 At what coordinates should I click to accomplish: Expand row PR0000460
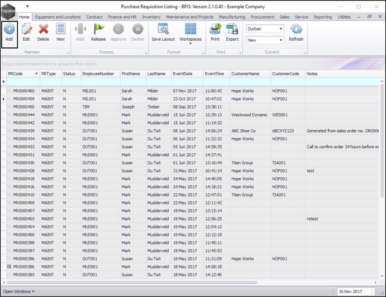coord(9,91)
